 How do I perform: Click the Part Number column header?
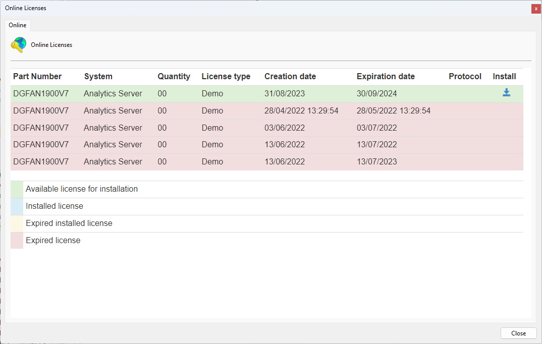pos(37,76)
